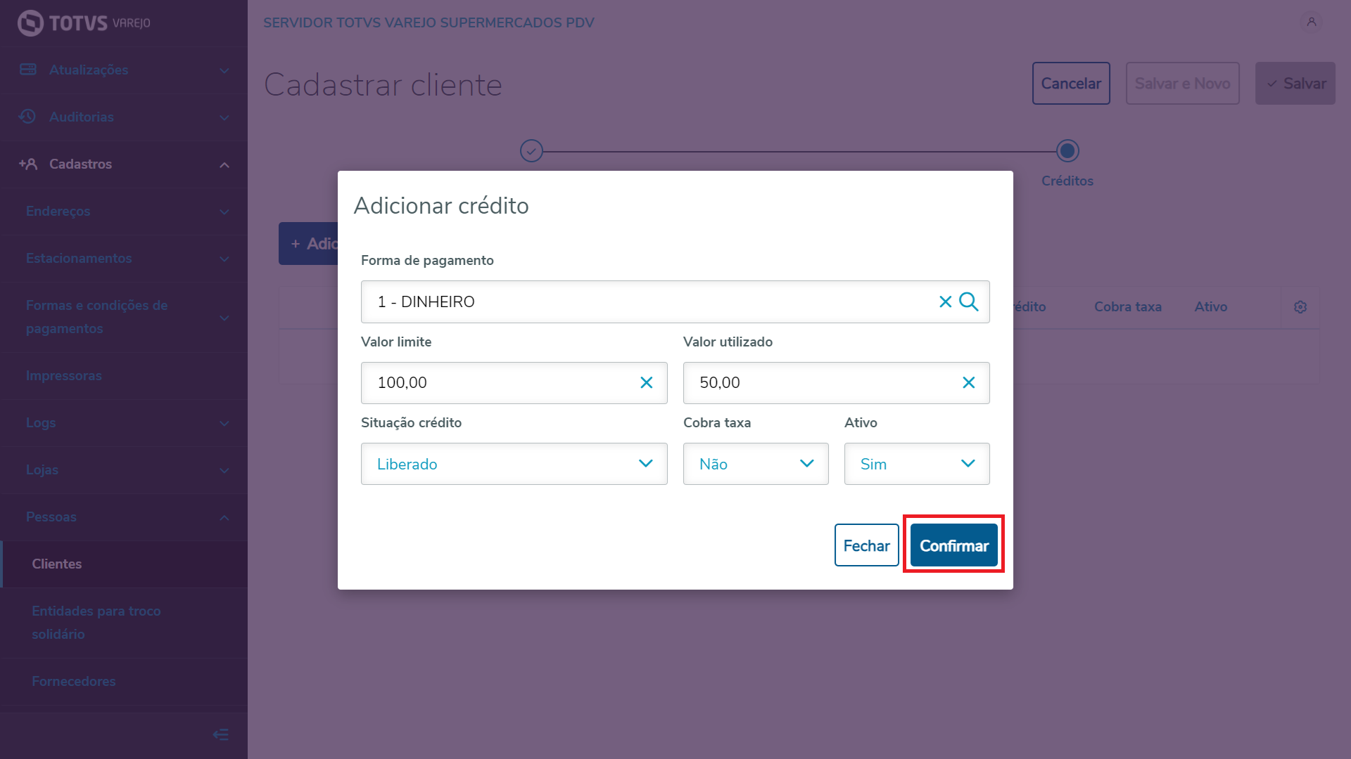Select the Créditos step indicator
1351x759 pixels.
point(1067,151)
